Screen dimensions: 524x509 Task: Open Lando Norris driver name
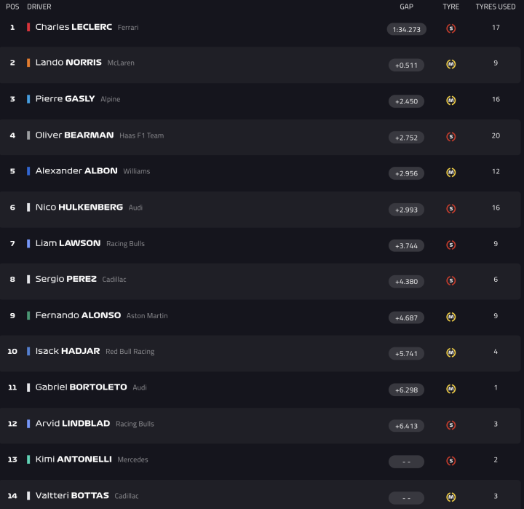[68, 63]
